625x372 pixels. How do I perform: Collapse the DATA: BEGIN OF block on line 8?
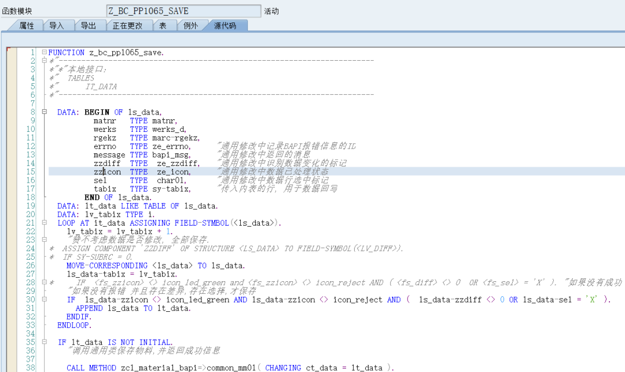(x=44, y=112)
